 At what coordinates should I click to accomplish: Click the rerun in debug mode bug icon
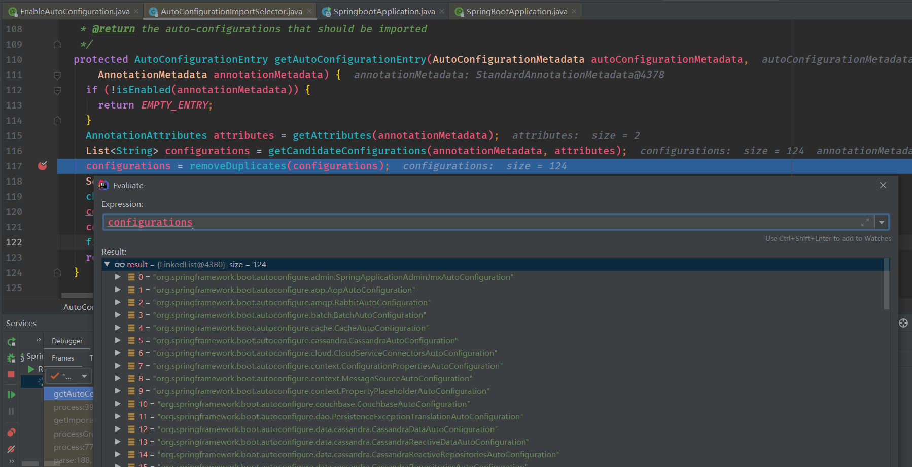coord(11,358)
